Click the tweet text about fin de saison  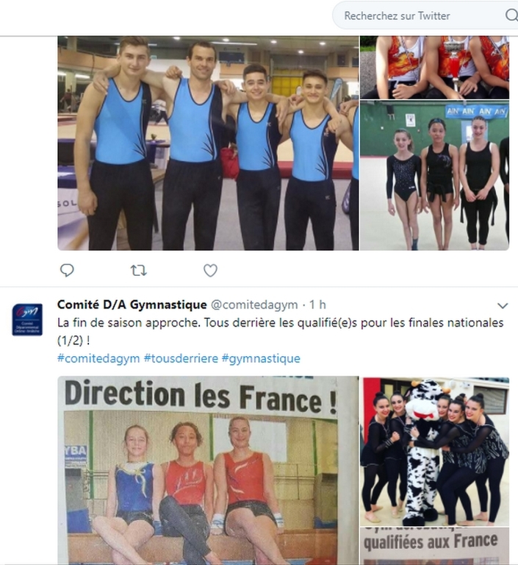tap(280, 331)
